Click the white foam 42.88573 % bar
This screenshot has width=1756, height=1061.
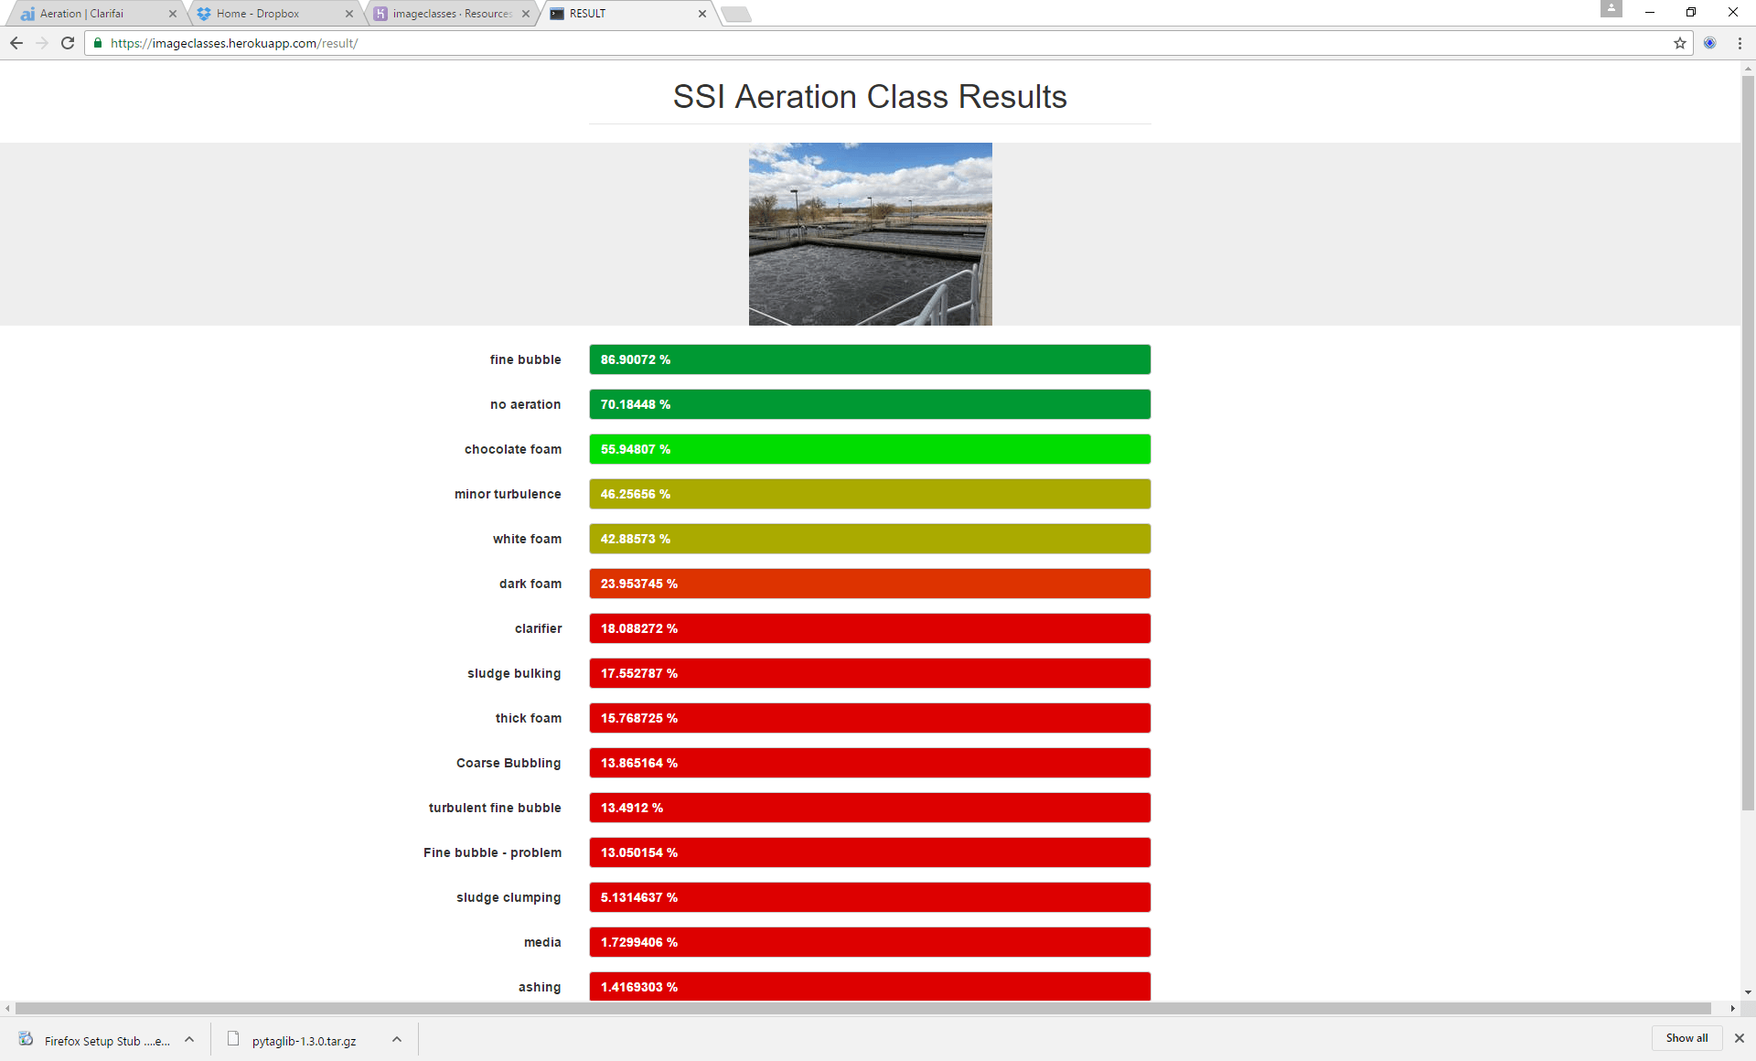tap(870, 539)
